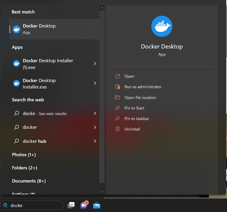The image size is (227, 212).
Task: Expand the 'docker' web search chevron
Action: click(95, 127)
